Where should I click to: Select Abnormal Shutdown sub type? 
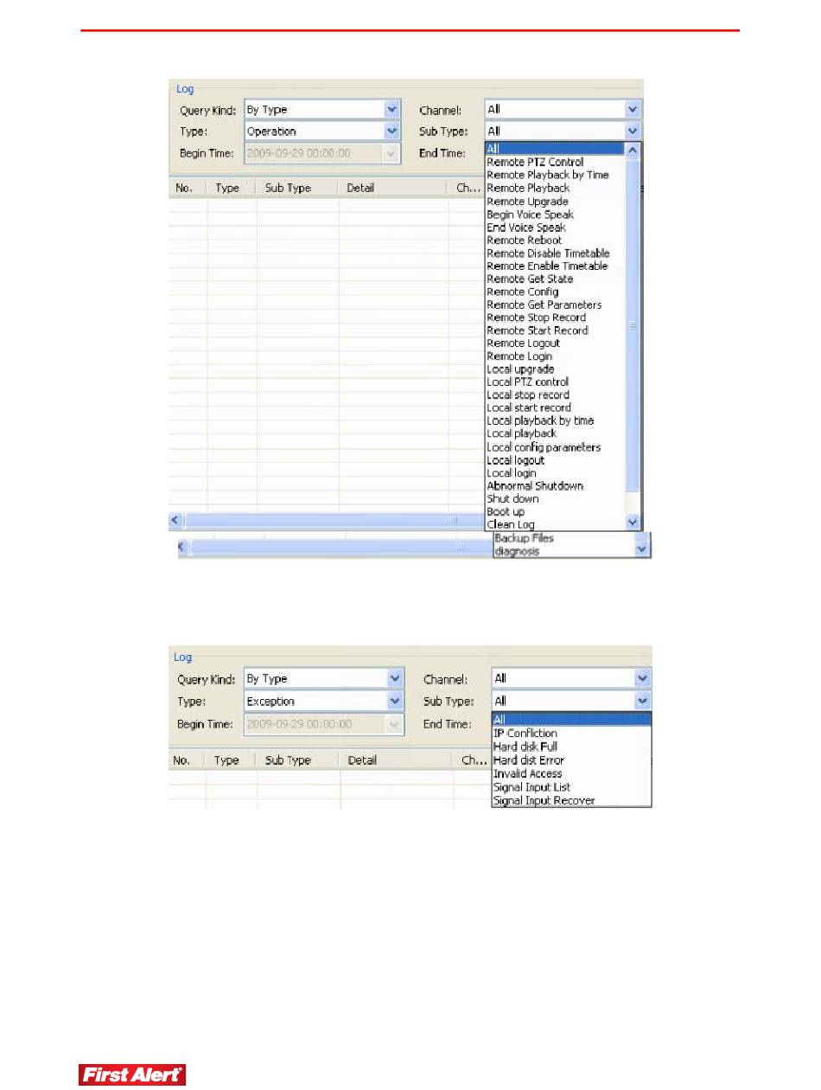point(535,486)
